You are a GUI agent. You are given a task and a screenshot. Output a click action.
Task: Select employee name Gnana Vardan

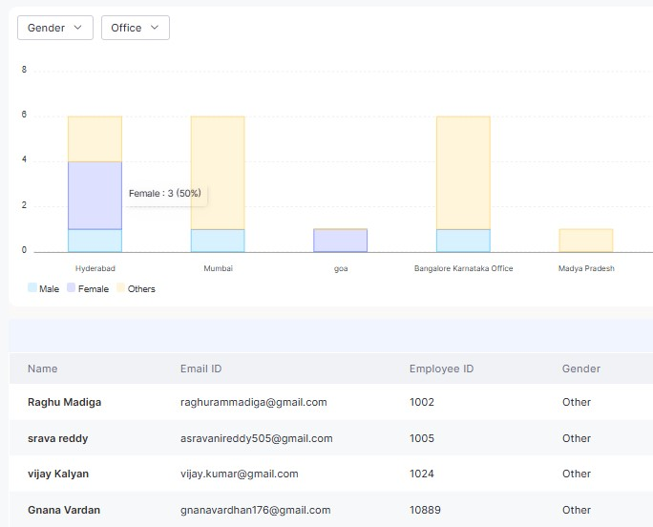tap(64, 510)
